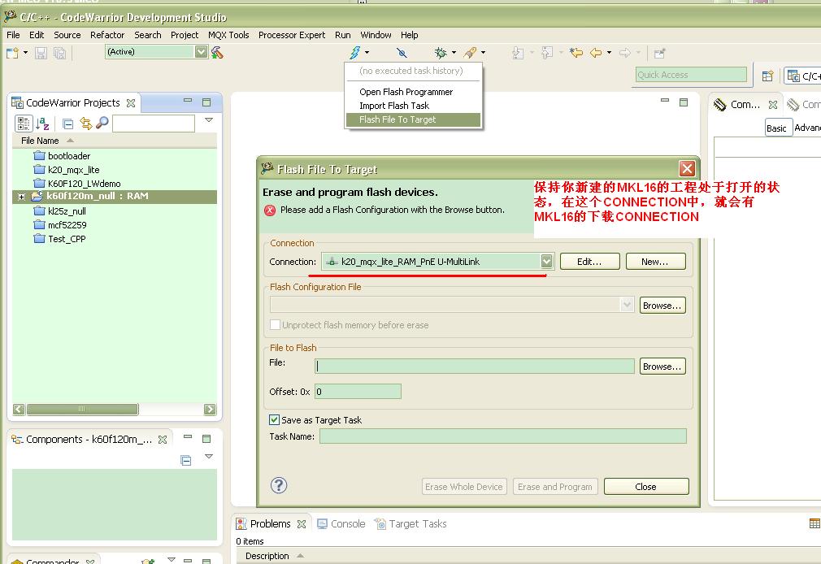Close the CodeWarrior Projects view tab
Viewport: 821px width, 564px height.
click(131, 103)
